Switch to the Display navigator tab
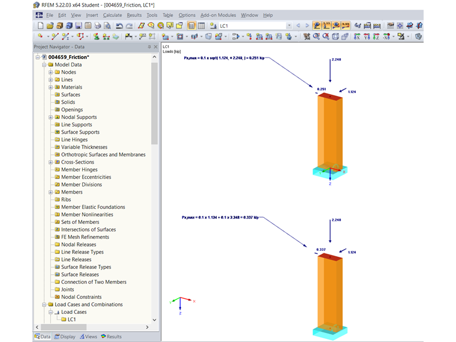 65,337
